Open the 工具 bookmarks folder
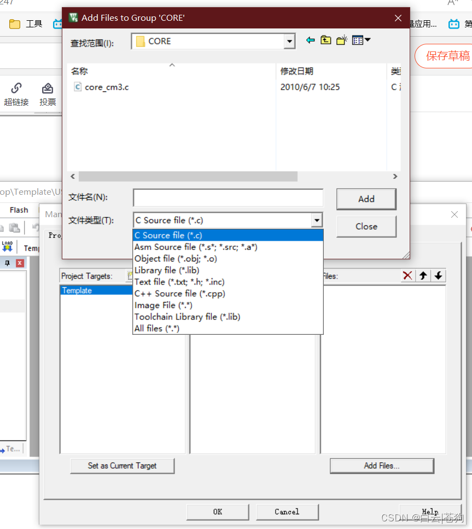Screen dimensions: 472x529 point(25,24)
